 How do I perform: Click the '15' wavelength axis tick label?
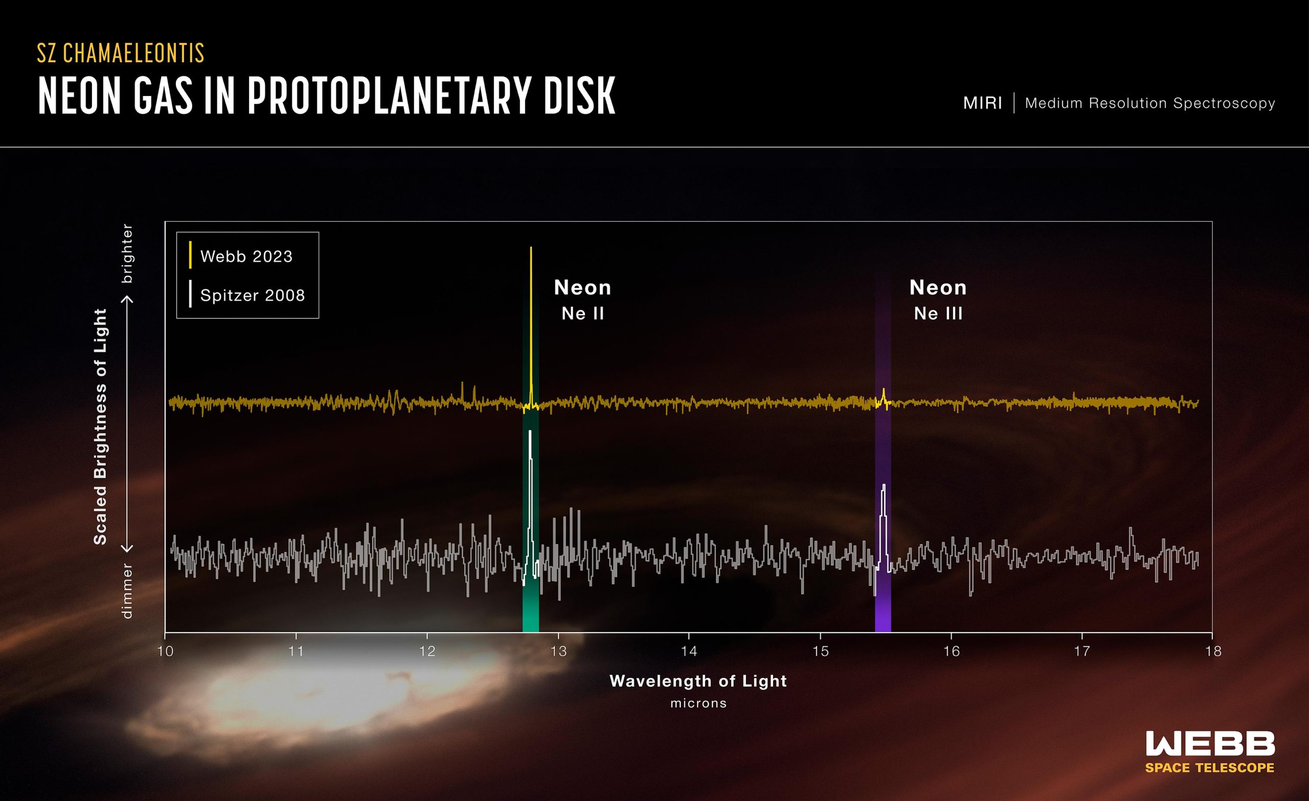coord(820,651)
